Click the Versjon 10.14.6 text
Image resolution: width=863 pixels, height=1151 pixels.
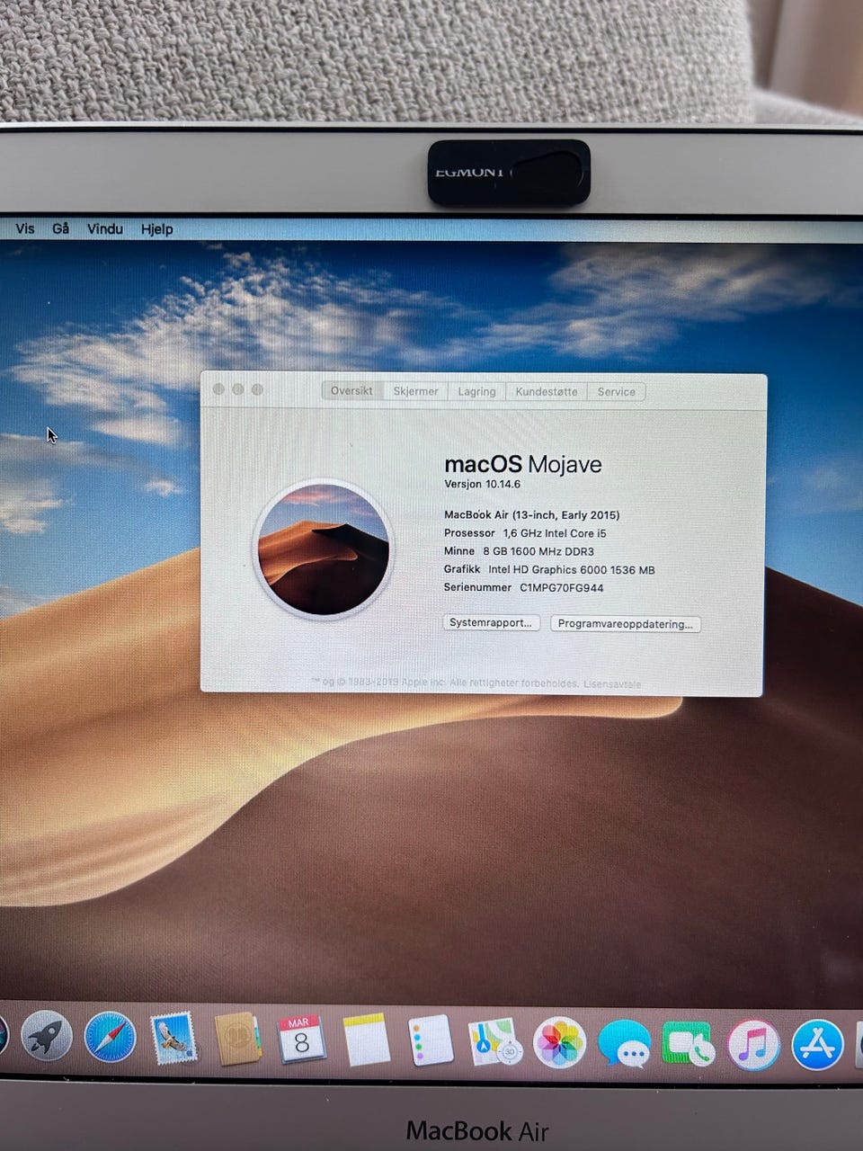[x=482, y=484]
